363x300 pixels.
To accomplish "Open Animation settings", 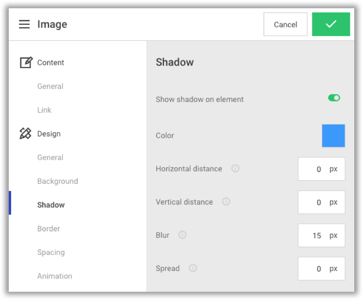I will (54, 276).
